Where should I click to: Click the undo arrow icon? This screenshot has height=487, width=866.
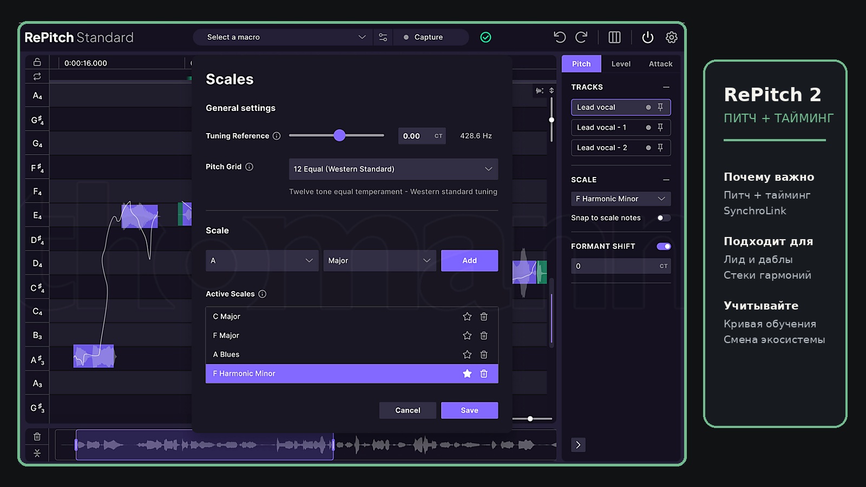(560, 37)
